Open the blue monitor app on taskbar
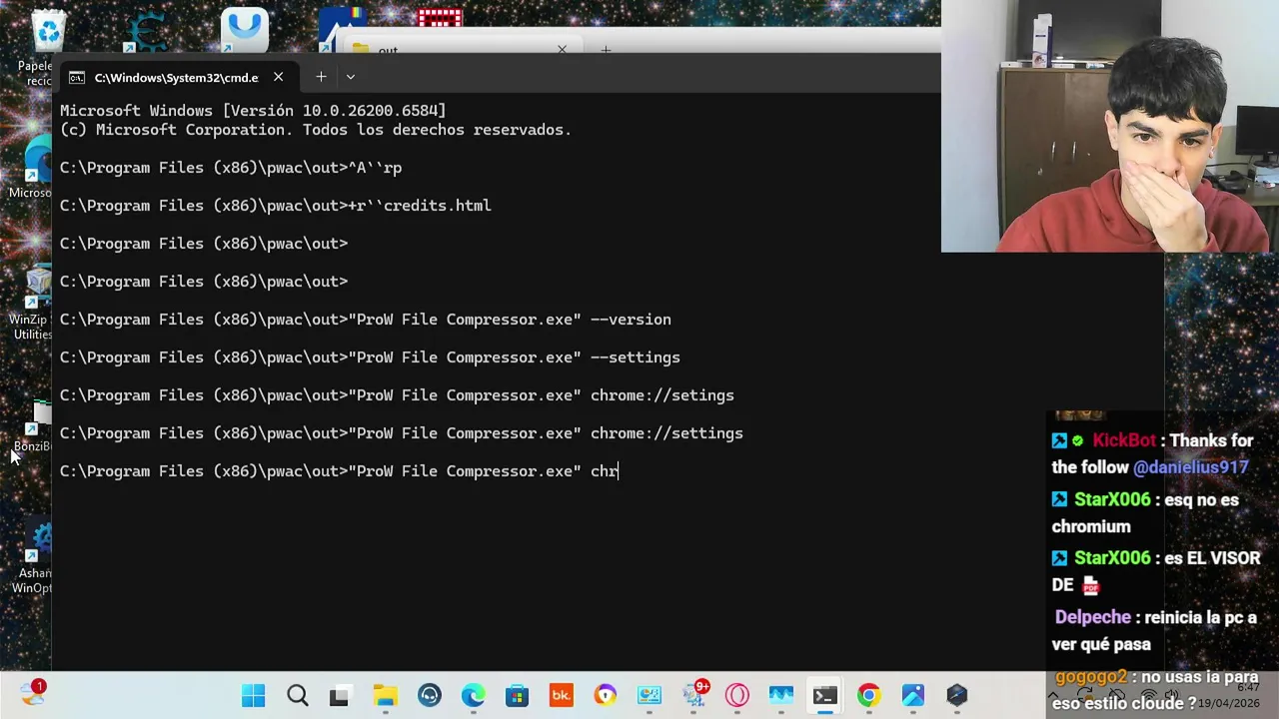The height and width of the screenshot is (719, 1279). coord(780,696)
